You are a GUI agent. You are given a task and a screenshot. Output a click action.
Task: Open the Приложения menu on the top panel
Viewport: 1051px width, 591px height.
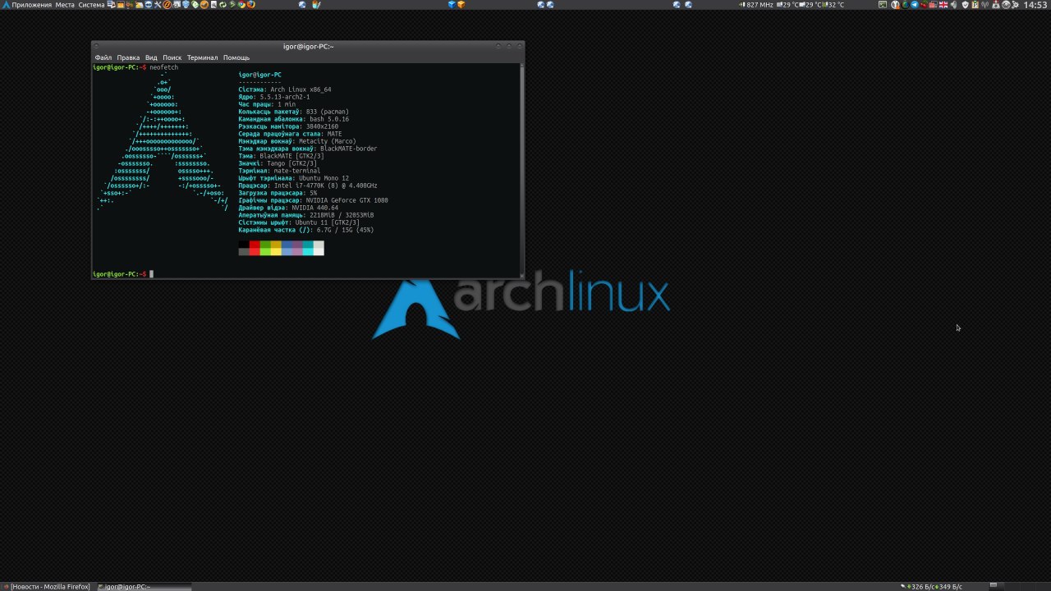pyautogui.click(x=31, y=5)
